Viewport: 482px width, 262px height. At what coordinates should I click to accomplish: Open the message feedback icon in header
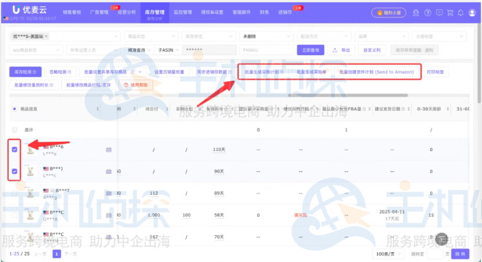click(440, 13)
